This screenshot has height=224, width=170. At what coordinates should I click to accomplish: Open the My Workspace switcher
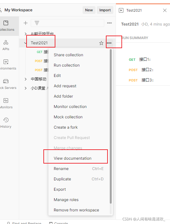18,10
